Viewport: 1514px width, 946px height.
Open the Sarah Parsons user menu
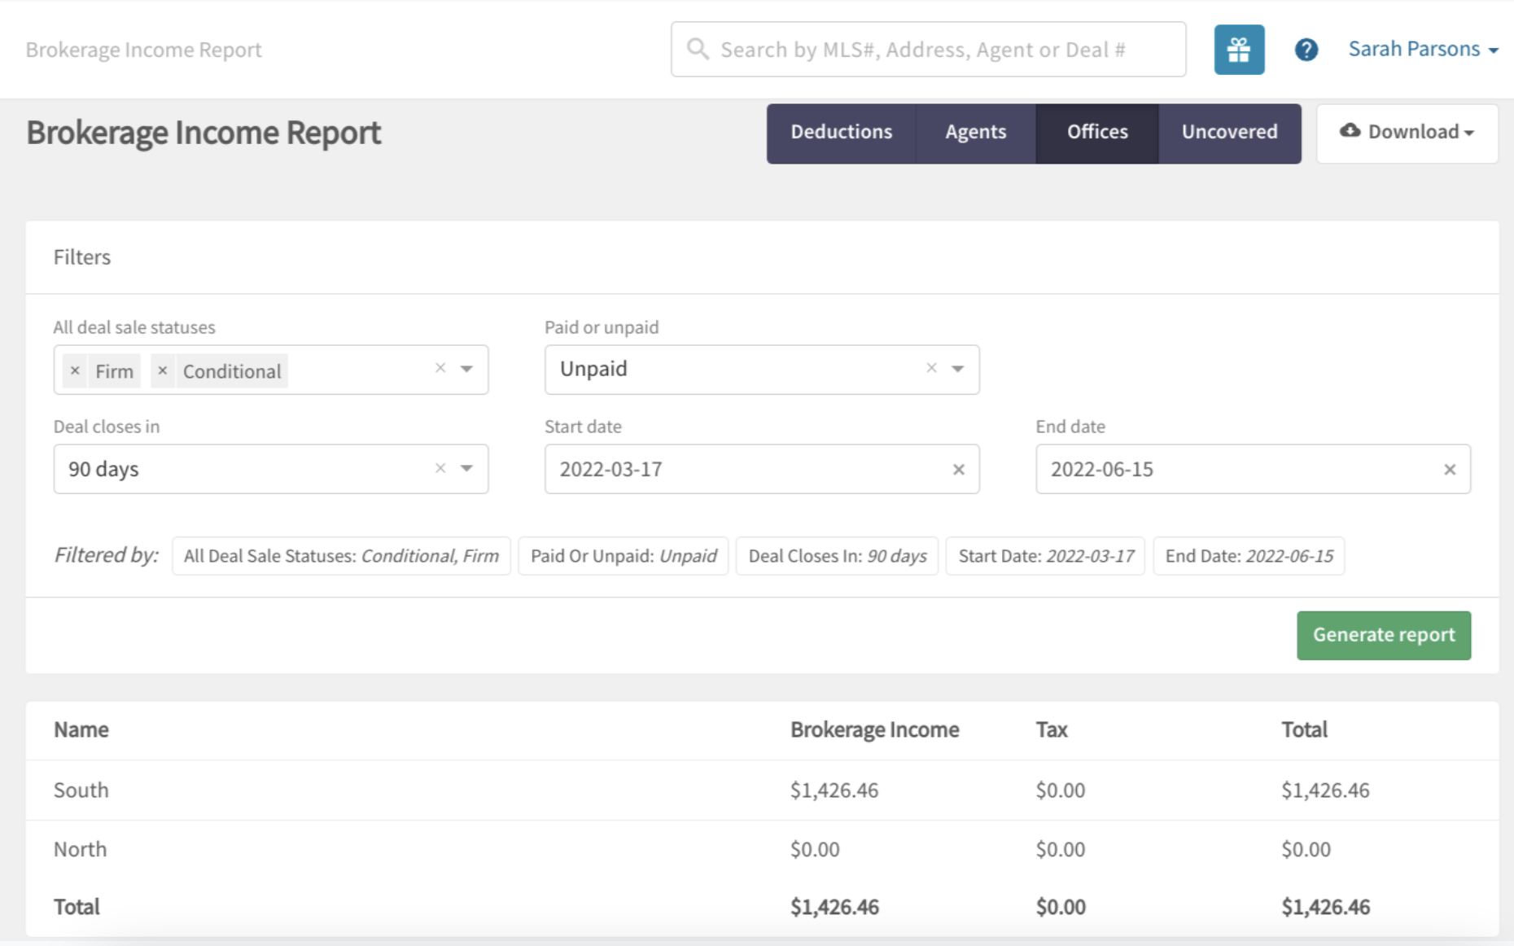coord(1423,49)
